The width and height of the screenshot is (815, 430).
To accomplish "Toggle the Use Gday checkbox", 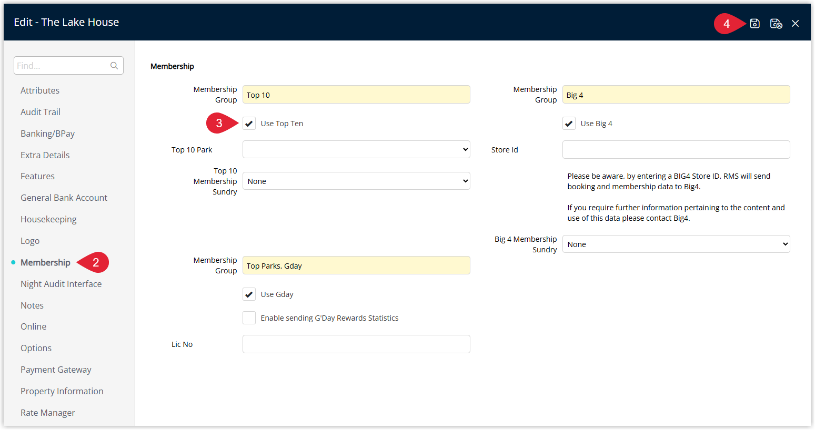I will (249, 294).
